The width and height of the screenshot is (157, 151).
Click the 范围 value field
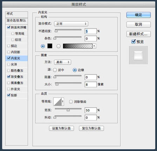[x=91, y=110]
